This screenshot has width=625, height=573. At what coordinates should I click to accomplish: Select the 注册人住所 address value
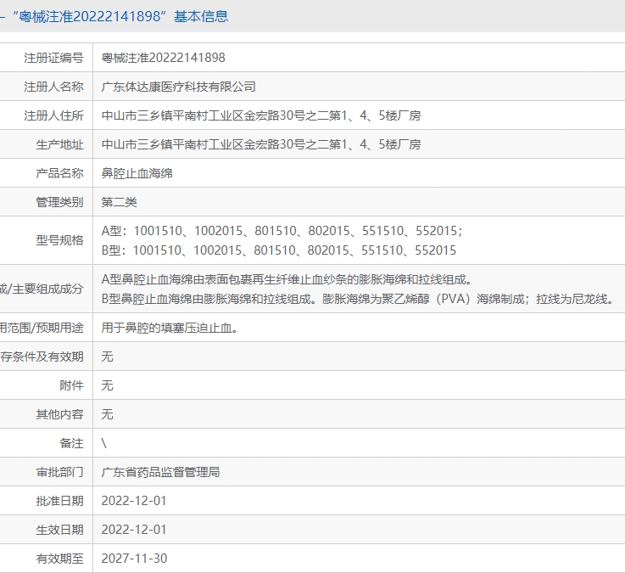(261, 115)
